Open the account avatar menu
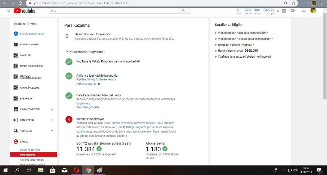327x175 pixels. pos(313,11)
